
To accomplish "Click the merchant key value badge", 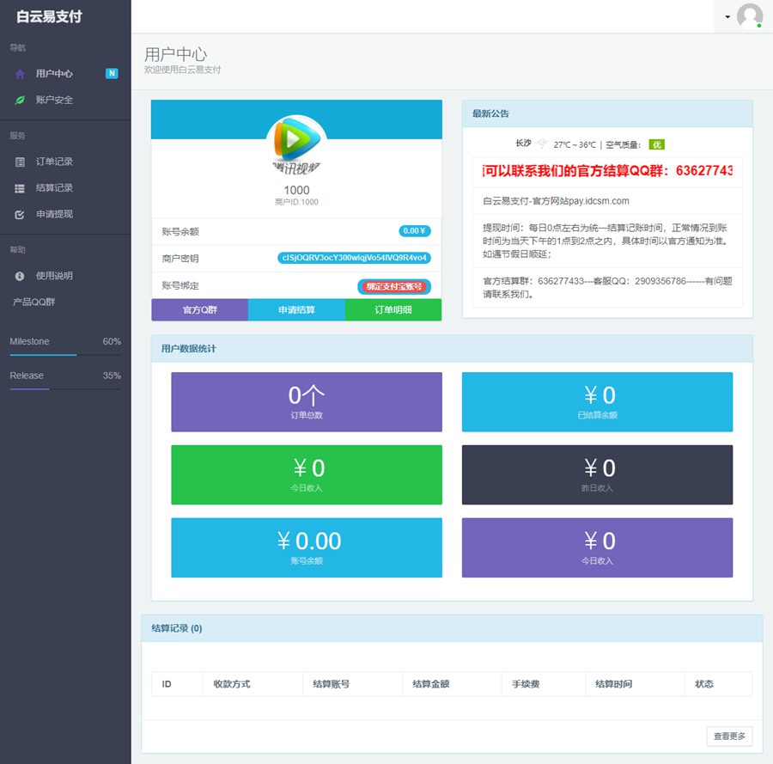I will pos(354,258).
